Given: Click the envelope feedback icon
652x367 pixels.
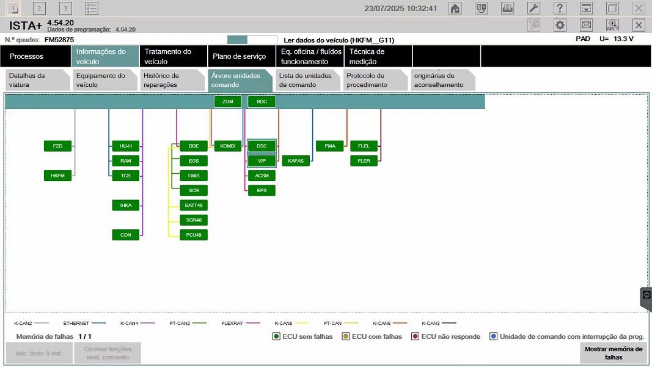Looking at the screenshot, I should (x=586, y=25).
